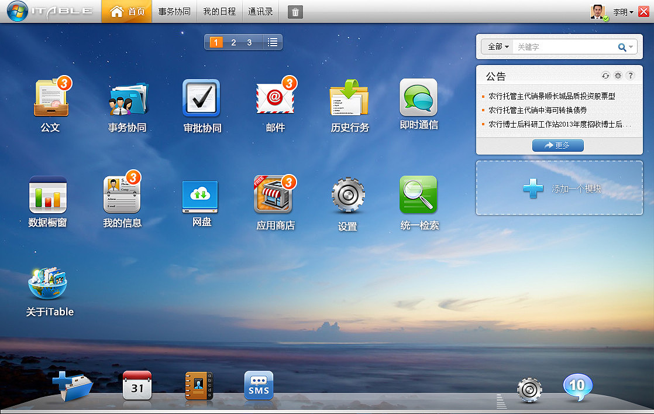Click the magnifier search icon

click(622, 47)
